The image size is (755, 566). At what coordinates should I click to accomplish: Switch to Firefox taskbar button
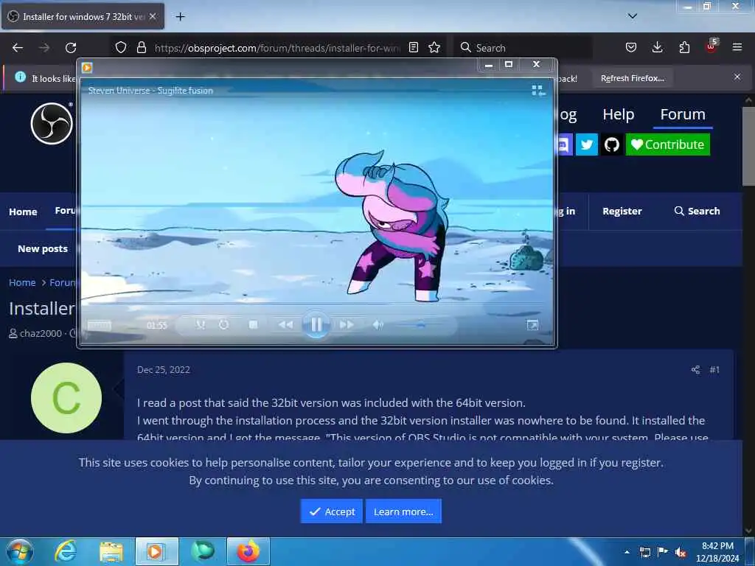click(x=248, y=551)
